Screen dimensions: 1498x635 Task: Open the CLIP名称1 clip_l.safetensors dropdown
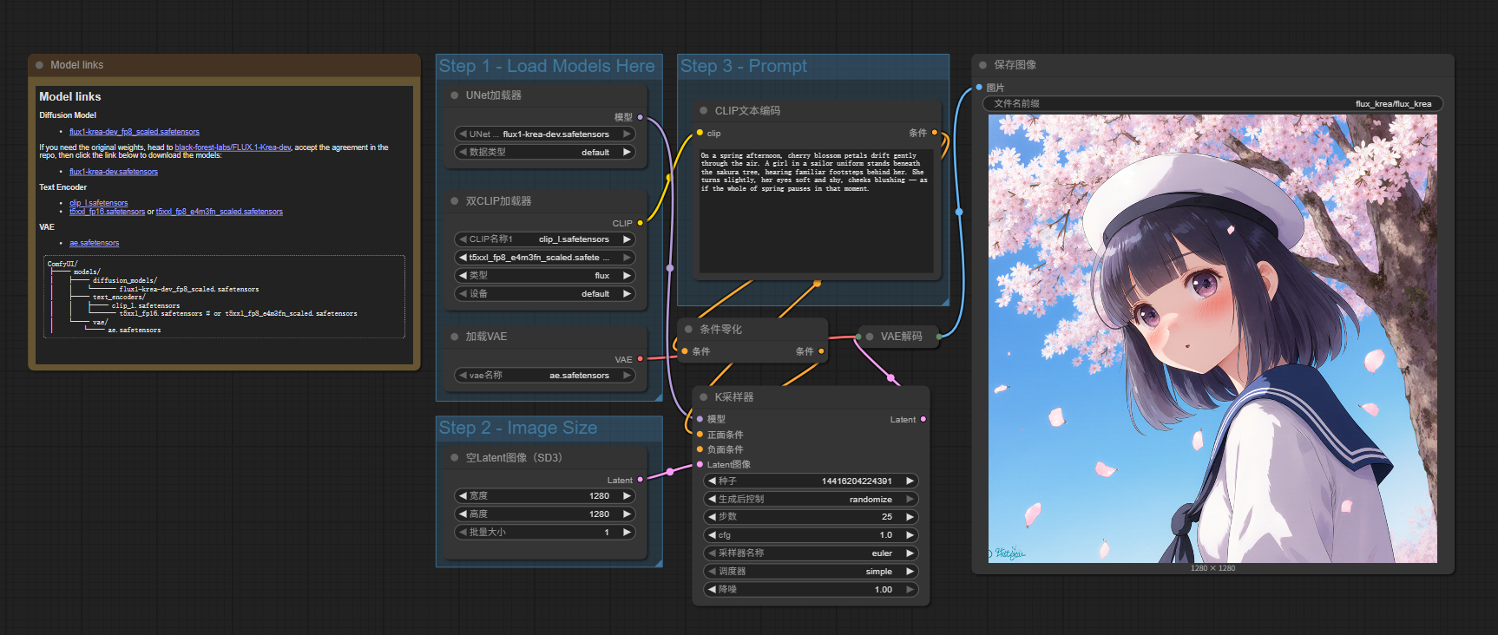tap(545, 239)
